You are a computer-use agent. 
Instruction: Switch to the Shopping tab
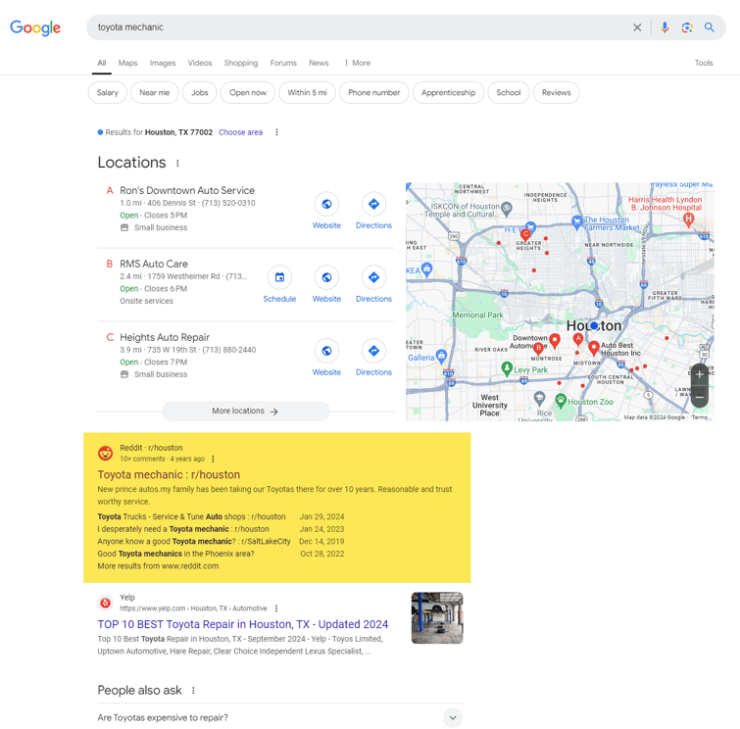pos(241,63)
